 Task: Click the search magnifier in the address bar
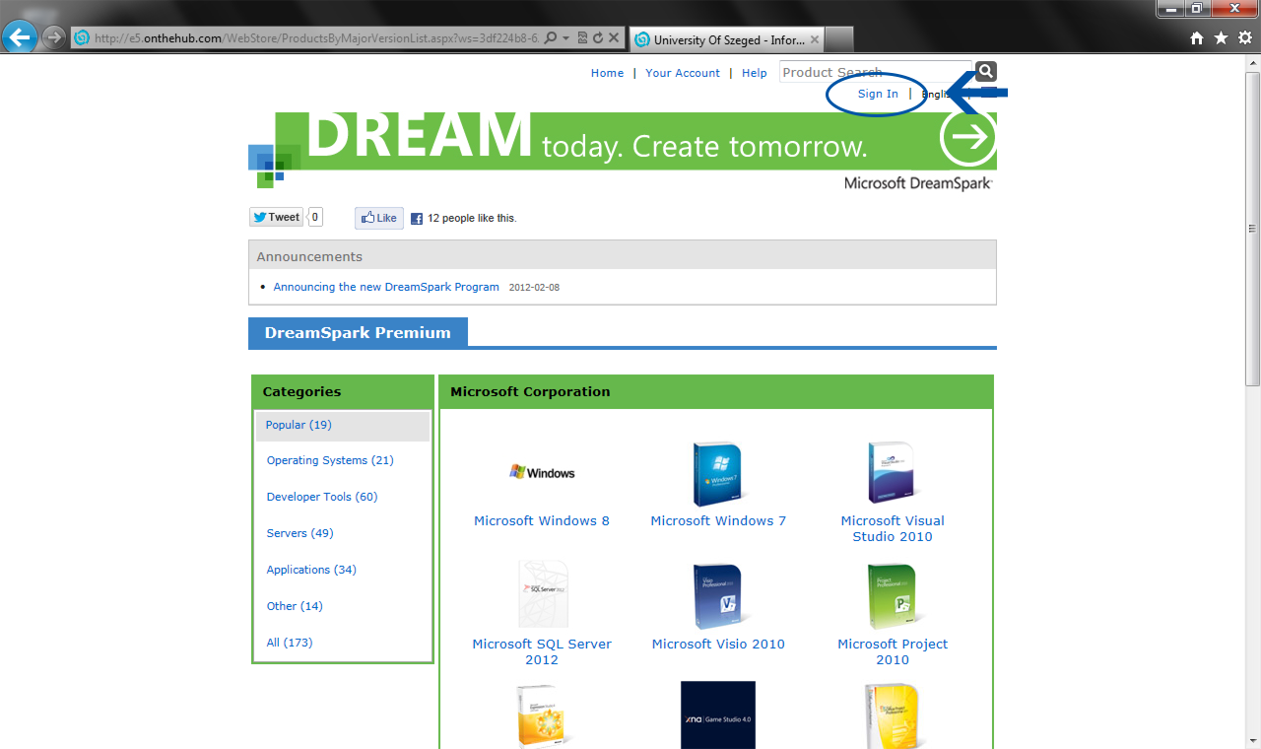(550, 38)
